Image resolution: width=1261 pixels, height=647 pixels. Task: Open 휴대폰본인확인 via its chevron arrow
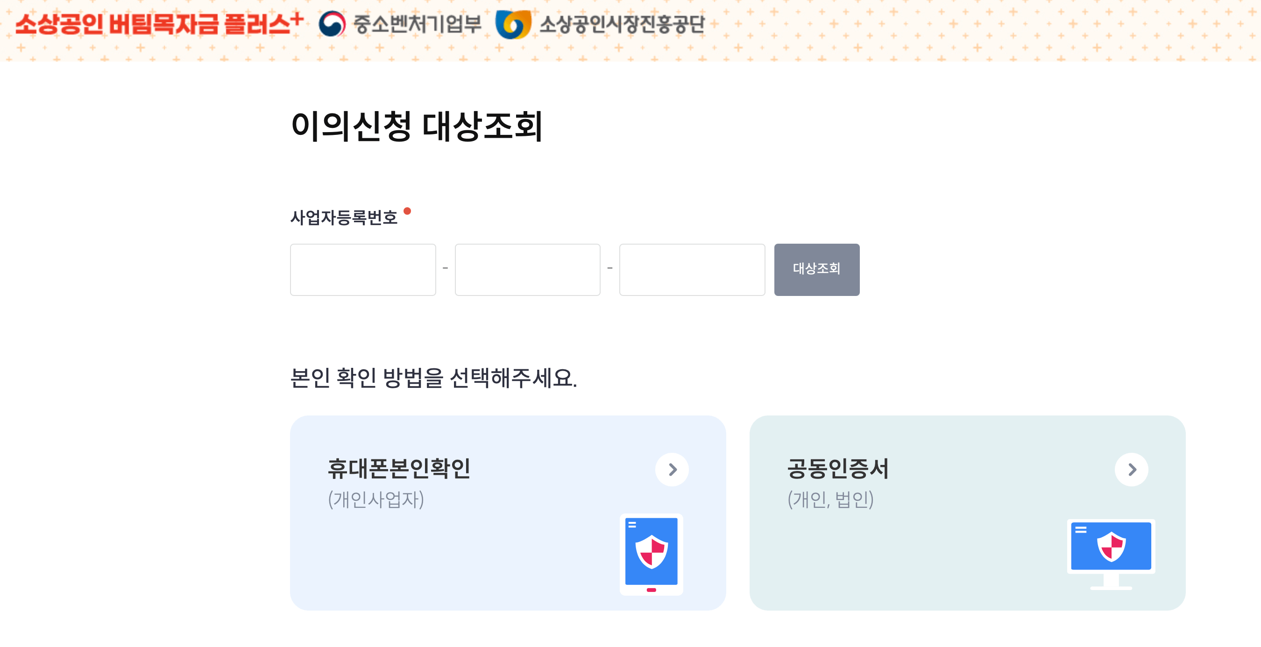[673, 469]
